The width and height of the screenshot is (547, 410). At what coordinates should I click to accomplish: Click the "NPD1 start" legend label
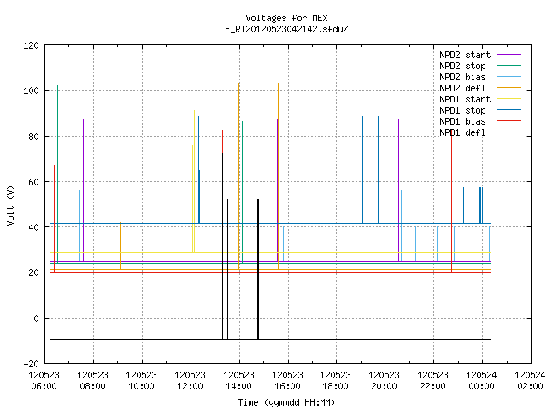tap(465, 99)
